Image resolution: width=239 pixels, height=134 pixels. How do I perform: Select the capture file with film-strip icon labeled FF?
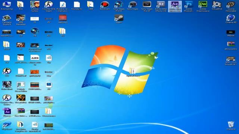click(35, 20)
